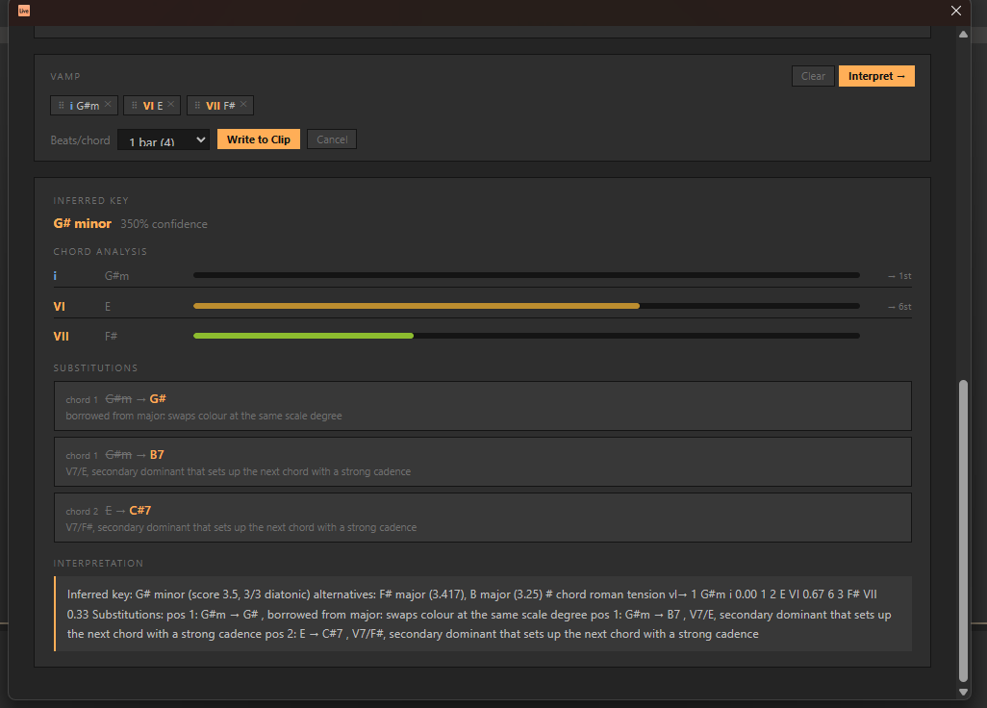
Task: Remove the VII F# chord chip
Action: coord(243,105)
